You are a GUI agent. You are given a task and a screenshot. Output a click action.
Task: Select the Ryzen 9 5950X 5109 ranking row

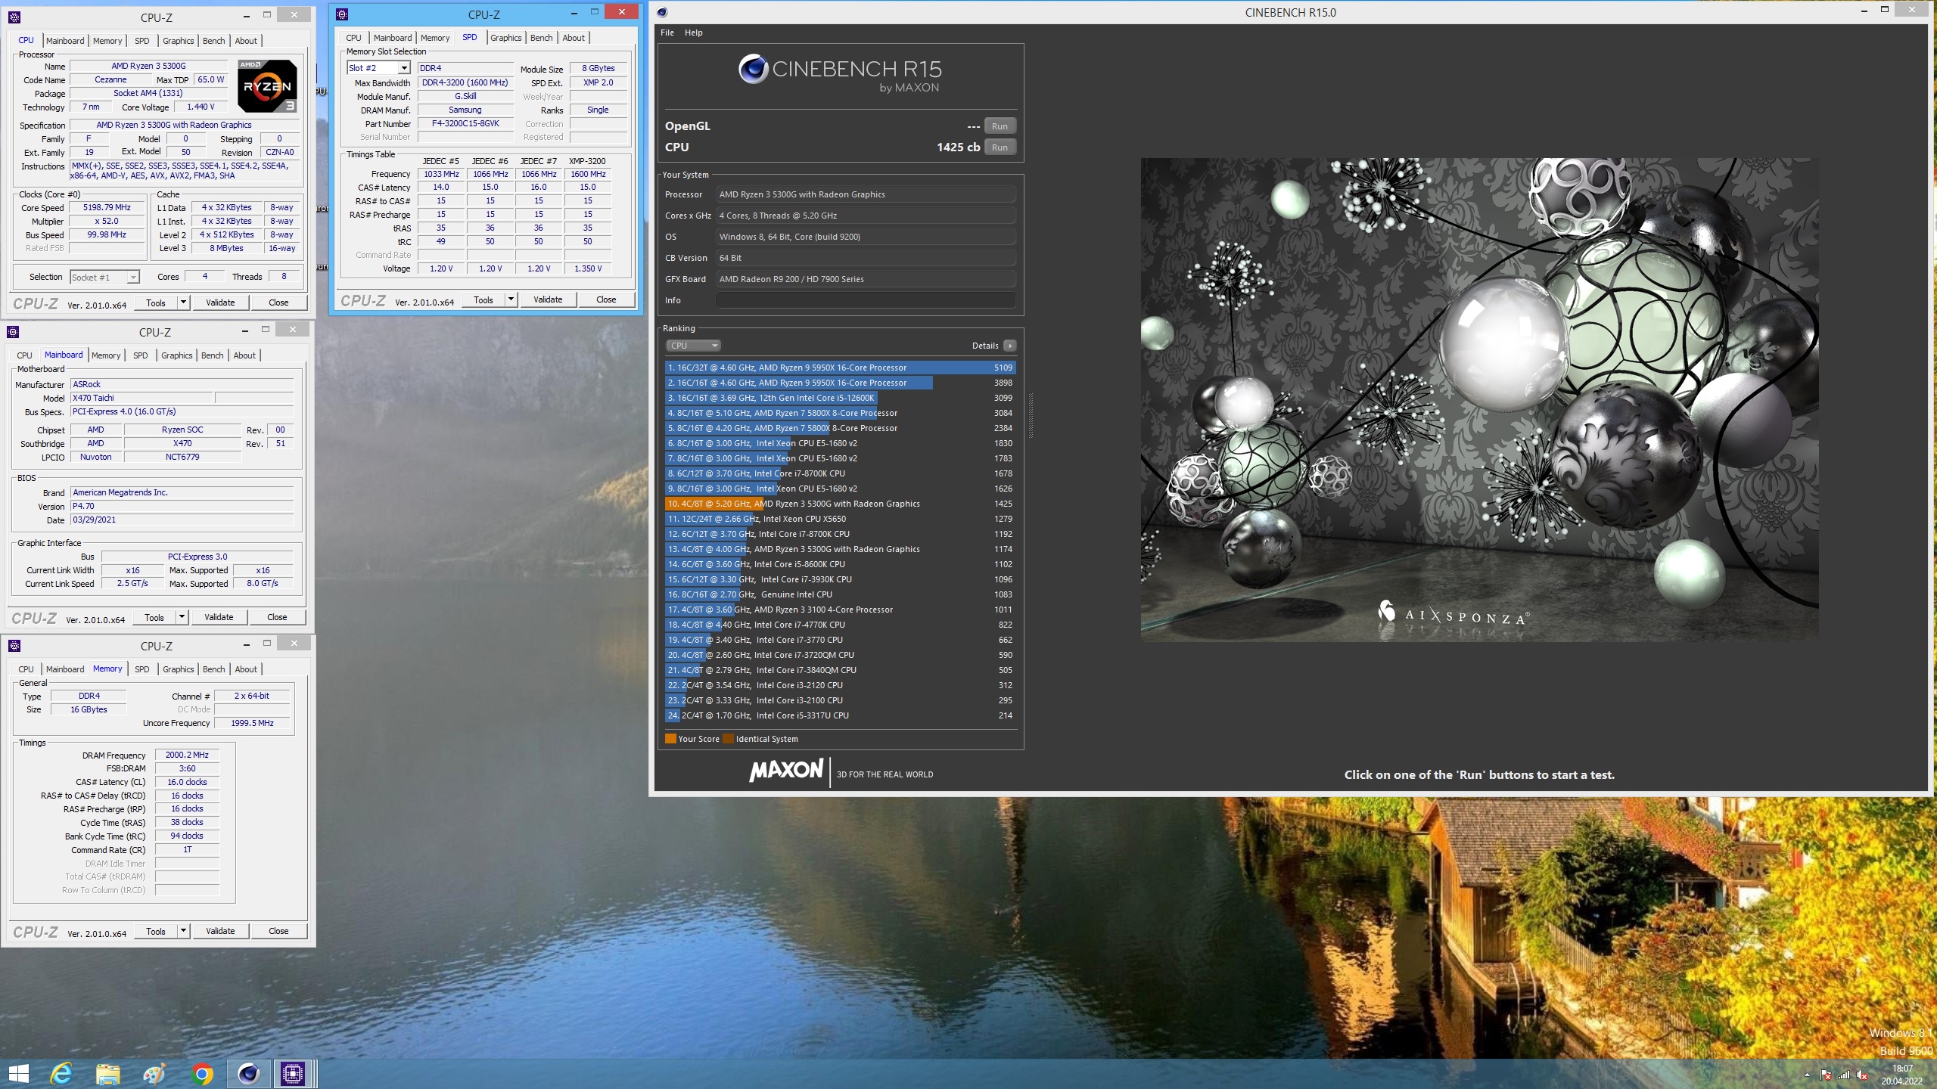[x=840, y=368]
